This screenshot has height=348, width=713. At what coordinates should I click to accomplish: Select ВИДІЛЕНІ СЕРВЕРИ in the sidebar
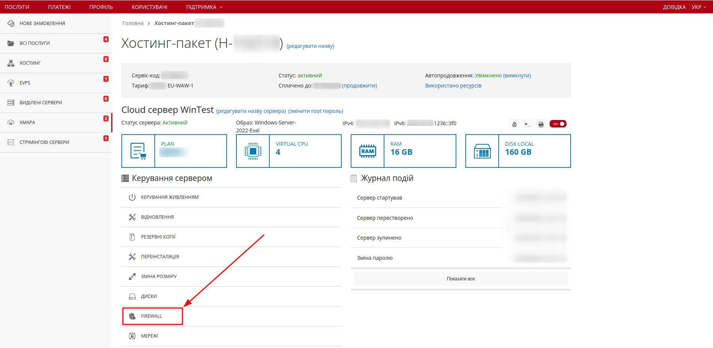point(55,103)
